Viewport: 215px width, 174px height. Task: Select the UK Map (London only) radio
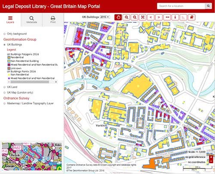click(x=4, y=93)
